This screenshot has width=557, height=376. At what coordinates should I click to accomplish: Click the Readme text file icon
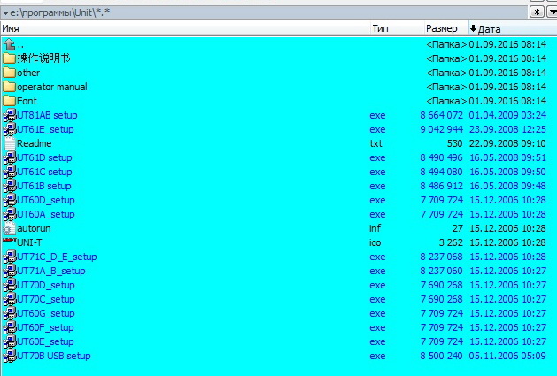tap(10, 143)
